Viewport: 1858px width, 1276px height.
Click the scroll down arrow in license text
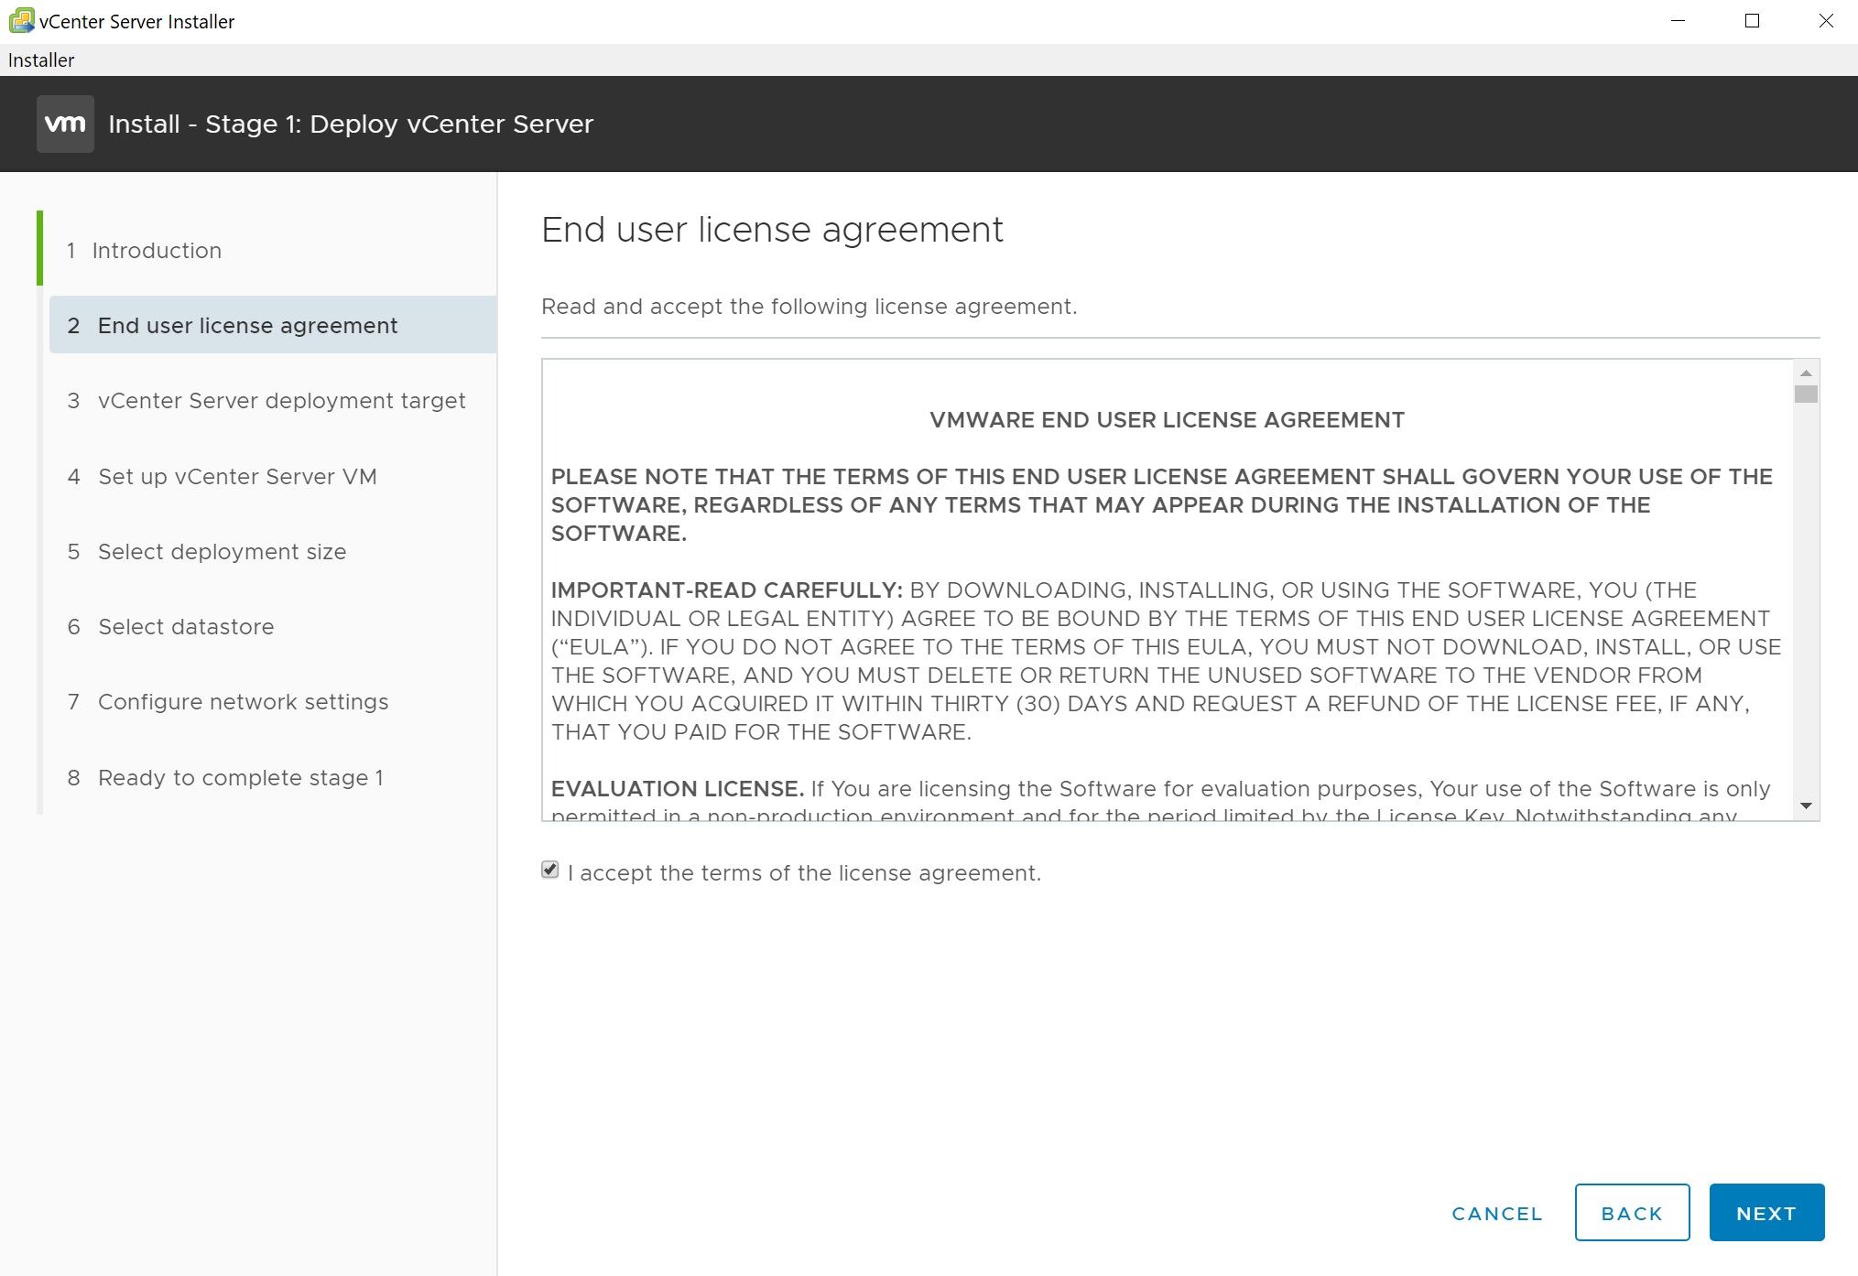(x=1806, y=806)
